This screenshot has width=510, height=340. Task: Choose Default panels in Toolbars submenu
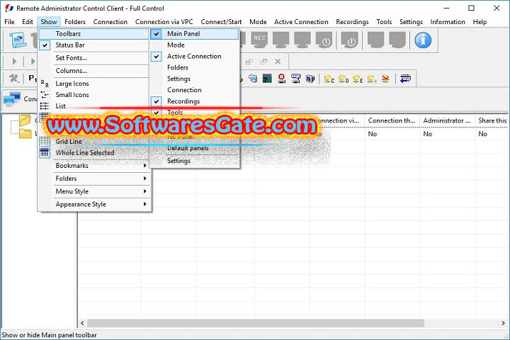194,148
